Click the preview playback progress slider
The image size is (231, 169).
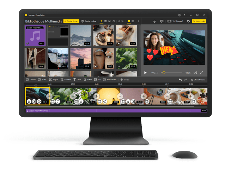[172, 73]
